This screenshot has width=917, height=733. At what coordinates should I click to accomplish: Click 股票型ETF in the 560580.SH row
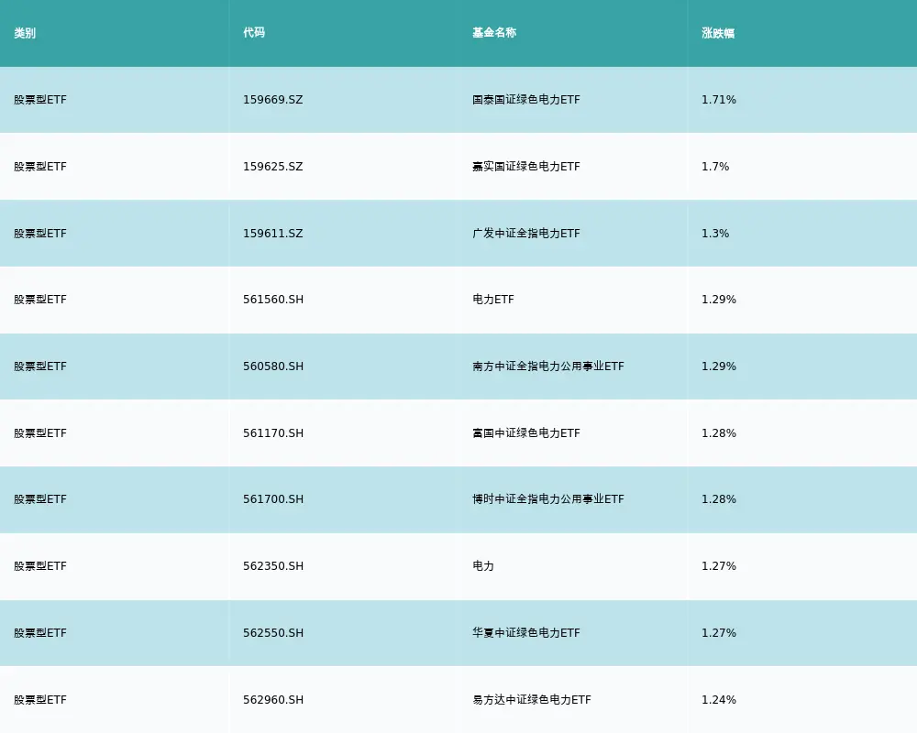point(40,366)
